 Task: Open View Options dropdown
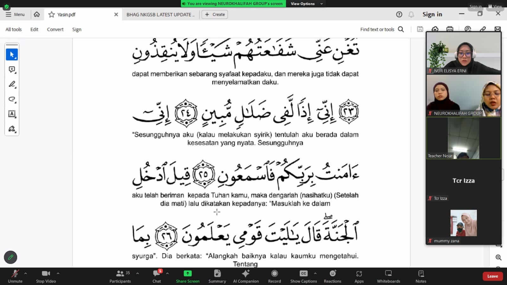tap(306, 3)
